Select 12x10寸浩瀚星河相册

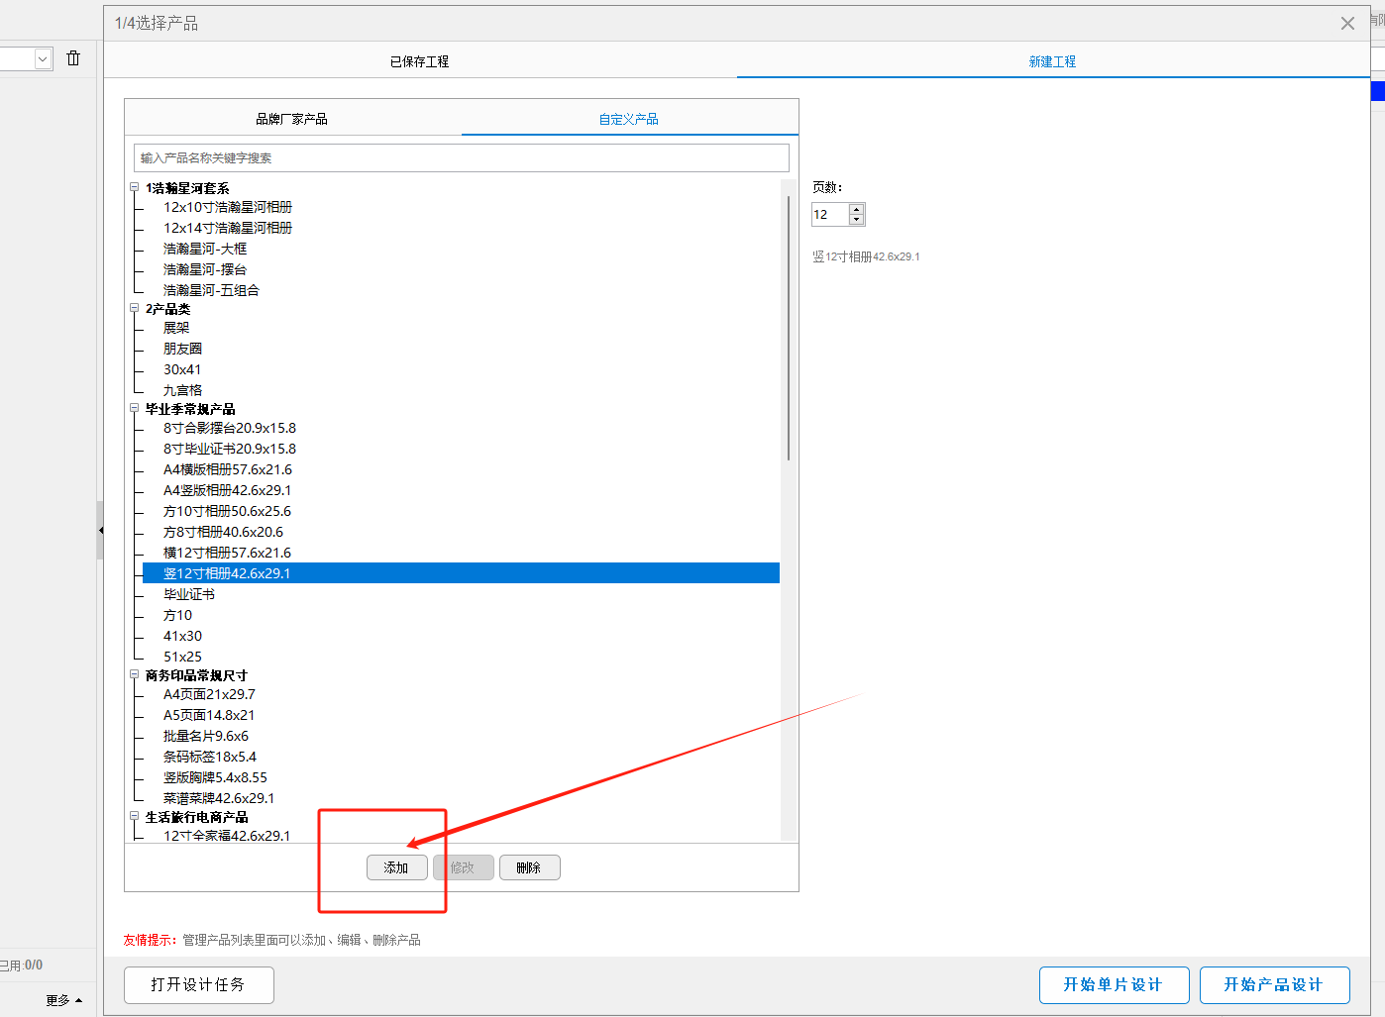tap(228, 207)
